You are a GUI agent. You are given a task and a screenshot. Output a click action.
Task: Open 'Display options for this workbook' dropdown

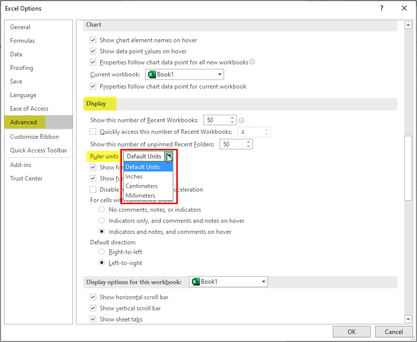tap(228, 282)
